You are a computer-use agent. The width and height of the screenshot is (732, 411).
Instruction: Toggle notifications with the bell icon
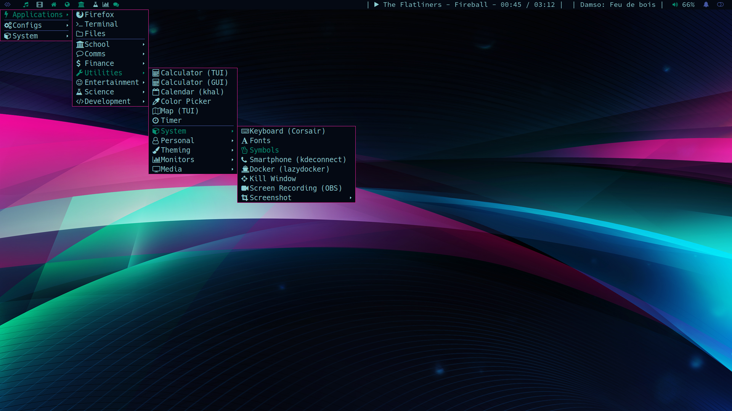[x=706, y=5]
